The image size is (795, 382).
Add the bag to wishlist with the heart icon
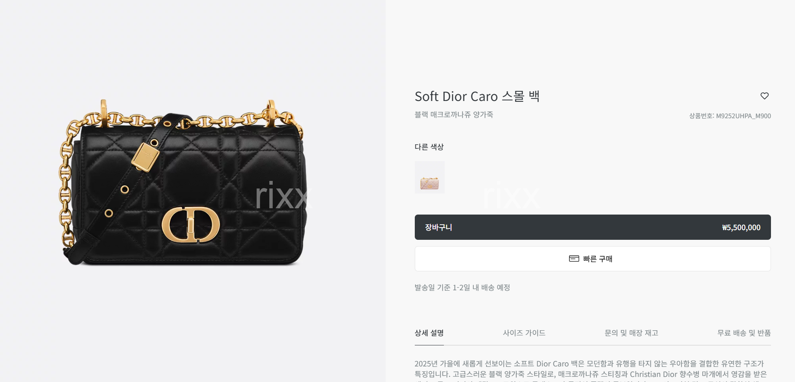(764, 96)
